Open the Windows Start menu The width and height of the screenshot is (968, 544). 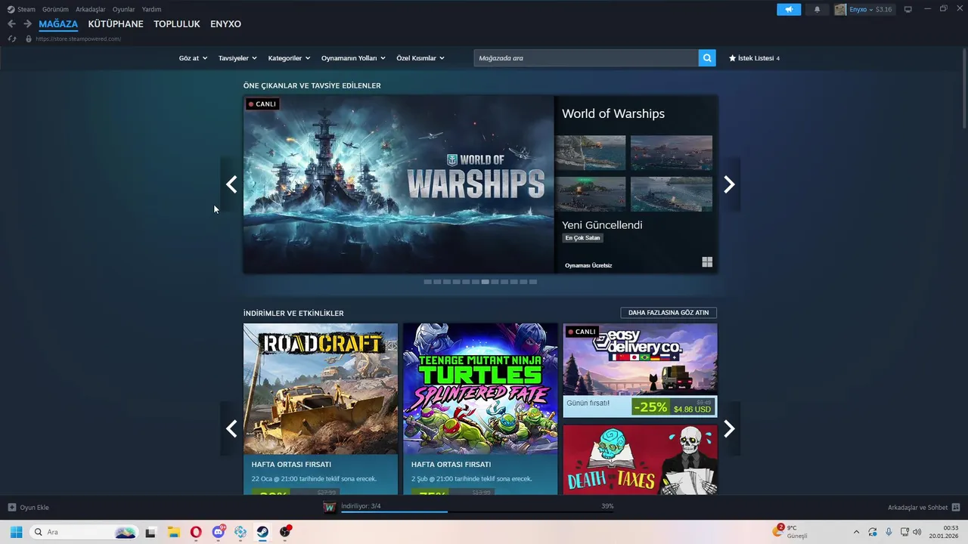pos(16,532)
